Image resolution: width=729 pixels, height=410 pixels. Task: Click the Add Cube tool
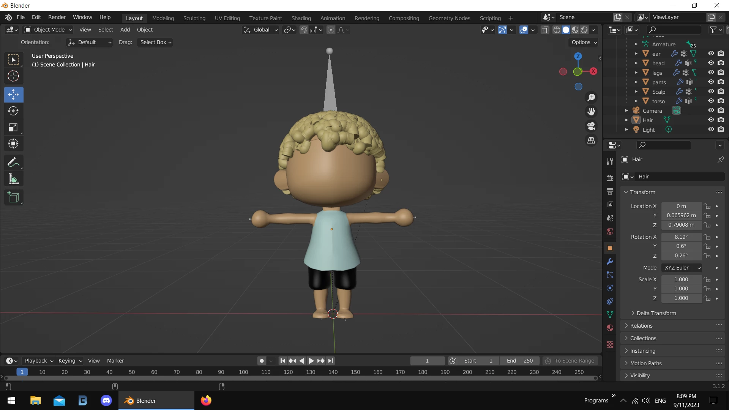(x=13, y=197)
